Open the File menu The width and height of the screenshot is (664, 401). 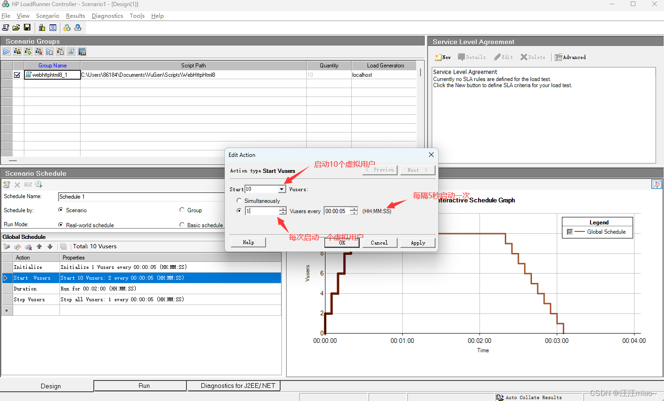coord(6,16)
